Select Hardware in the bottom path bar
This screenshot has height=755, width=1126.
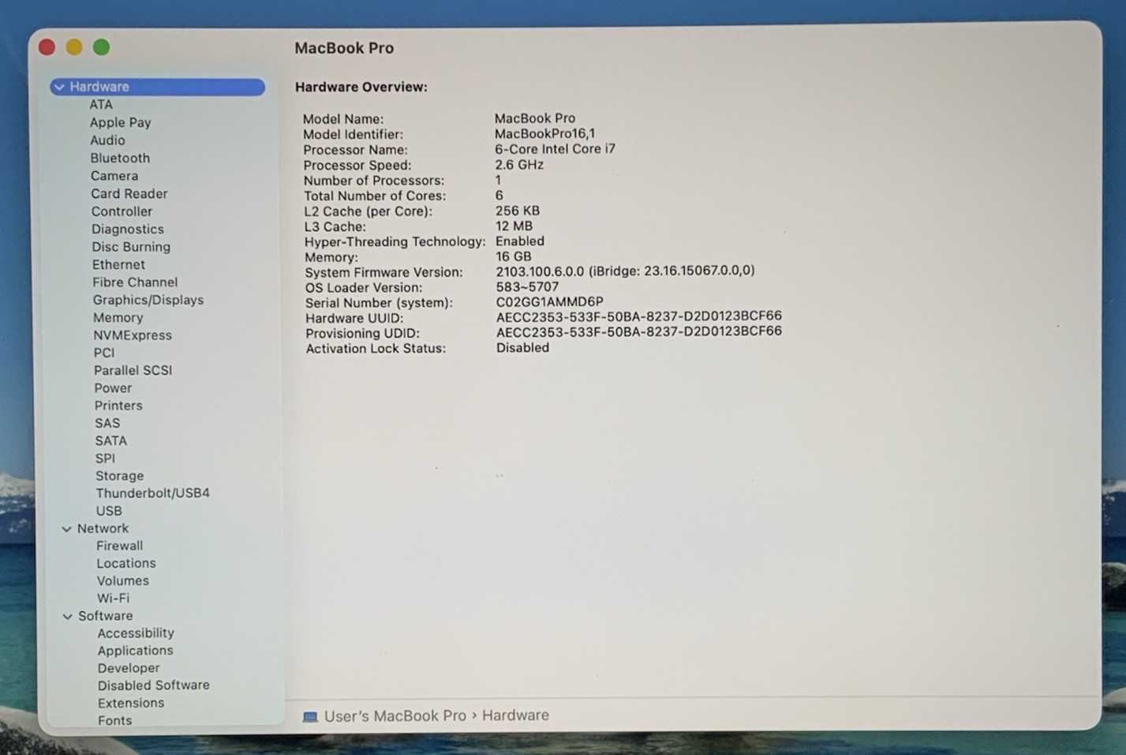515,715
